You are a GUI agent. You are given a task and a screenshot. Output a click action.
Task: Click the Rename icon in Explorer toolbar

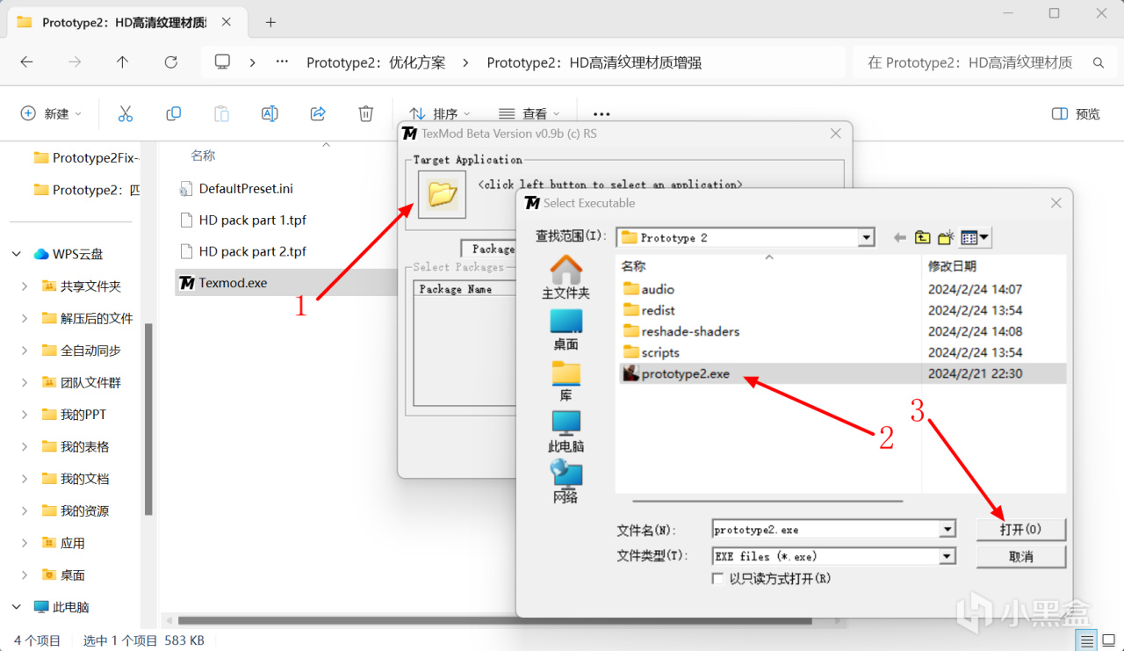(270, 113)
